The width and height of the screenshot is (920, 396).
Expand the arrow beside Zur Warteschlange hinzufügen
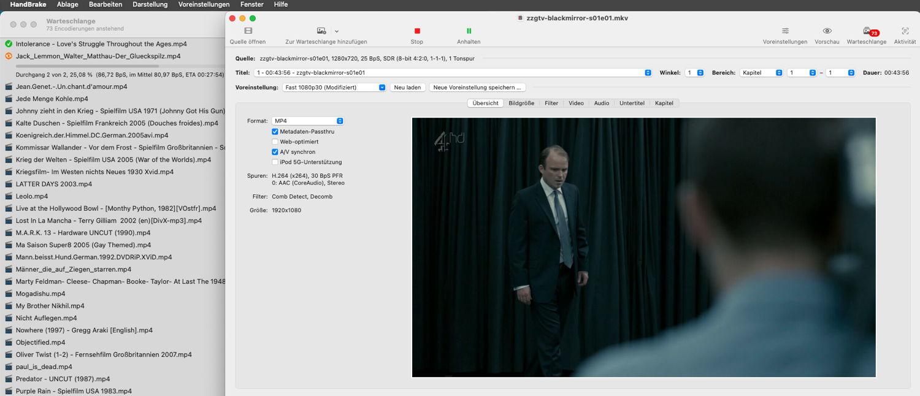[337, 31]
